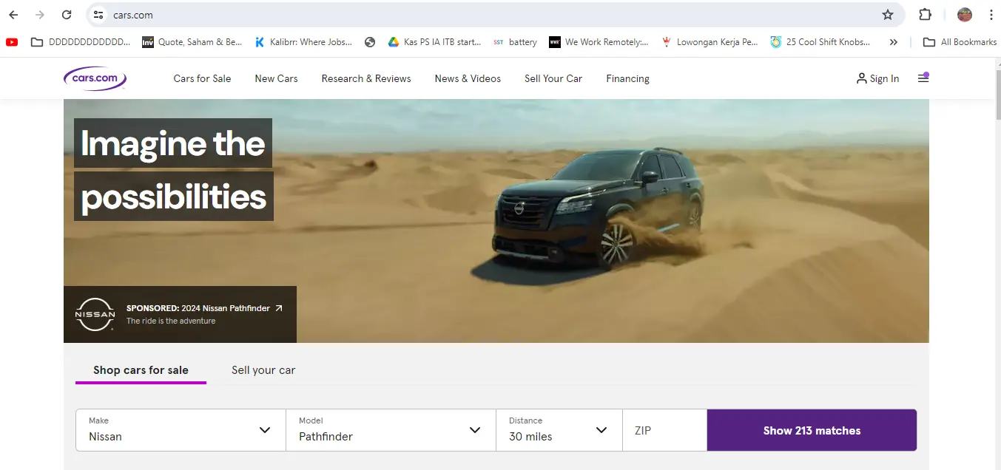This screenshot has height=470, width=1001.
Task: Open the All Bookmarks folder
Action: pyautogui.click(x=960, y=42)
